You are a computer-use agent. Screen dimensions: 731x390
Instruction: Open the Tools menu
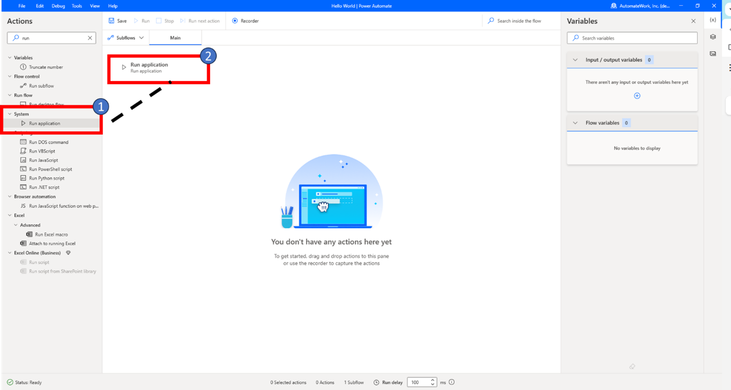pos(77,6)
